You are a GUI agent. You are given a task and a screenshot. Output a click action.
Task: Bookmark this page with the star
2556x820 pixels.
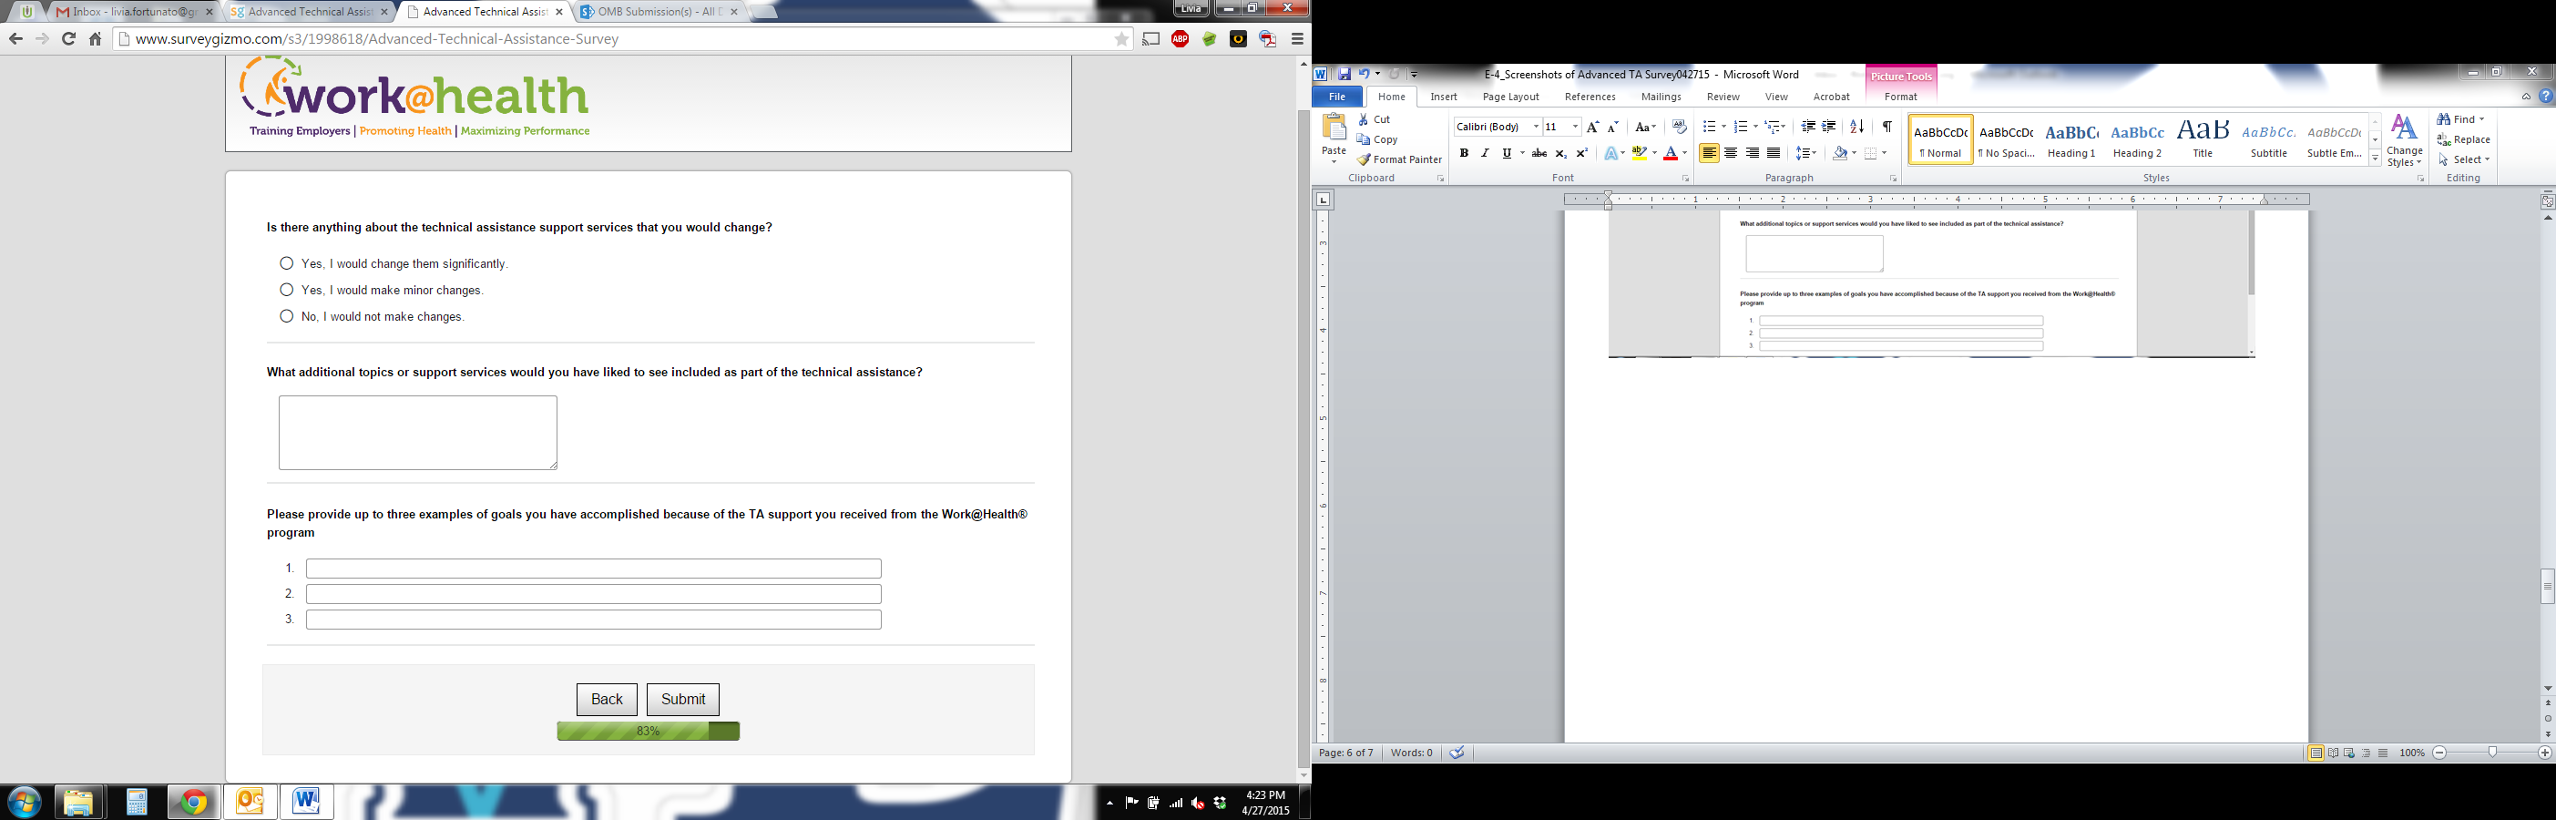pyautogui.click(x=1121, y=38)
